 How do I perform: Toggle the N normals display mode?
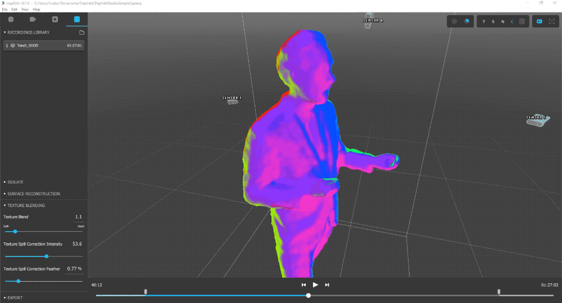(x=502, y=21)
